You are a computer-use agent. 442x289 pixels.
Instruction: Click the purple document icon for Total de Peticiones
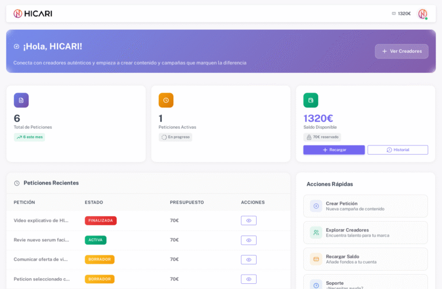(21, 100)
